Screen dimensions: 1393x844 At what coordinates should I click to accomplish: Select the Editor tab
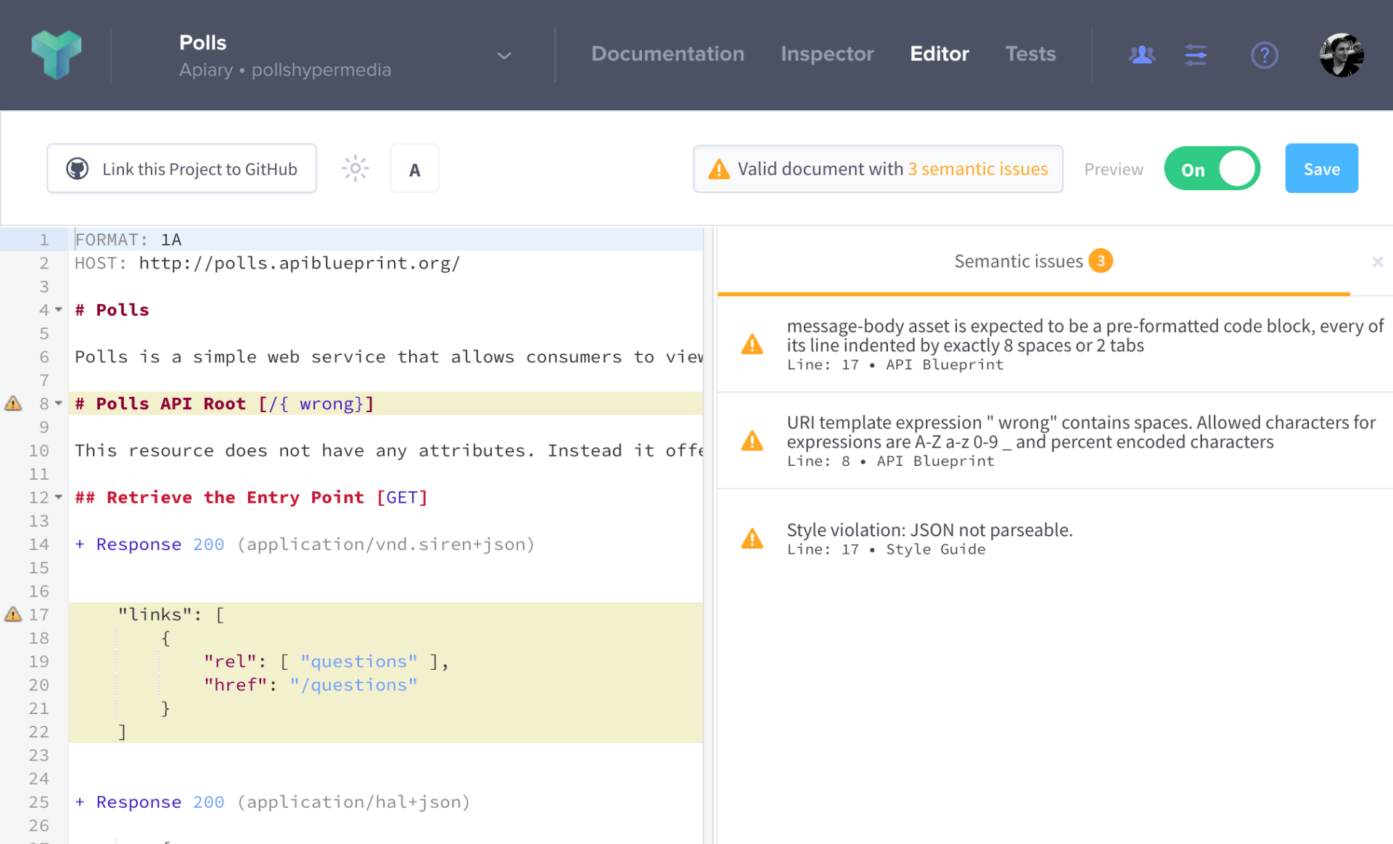[x=940, y=54]
